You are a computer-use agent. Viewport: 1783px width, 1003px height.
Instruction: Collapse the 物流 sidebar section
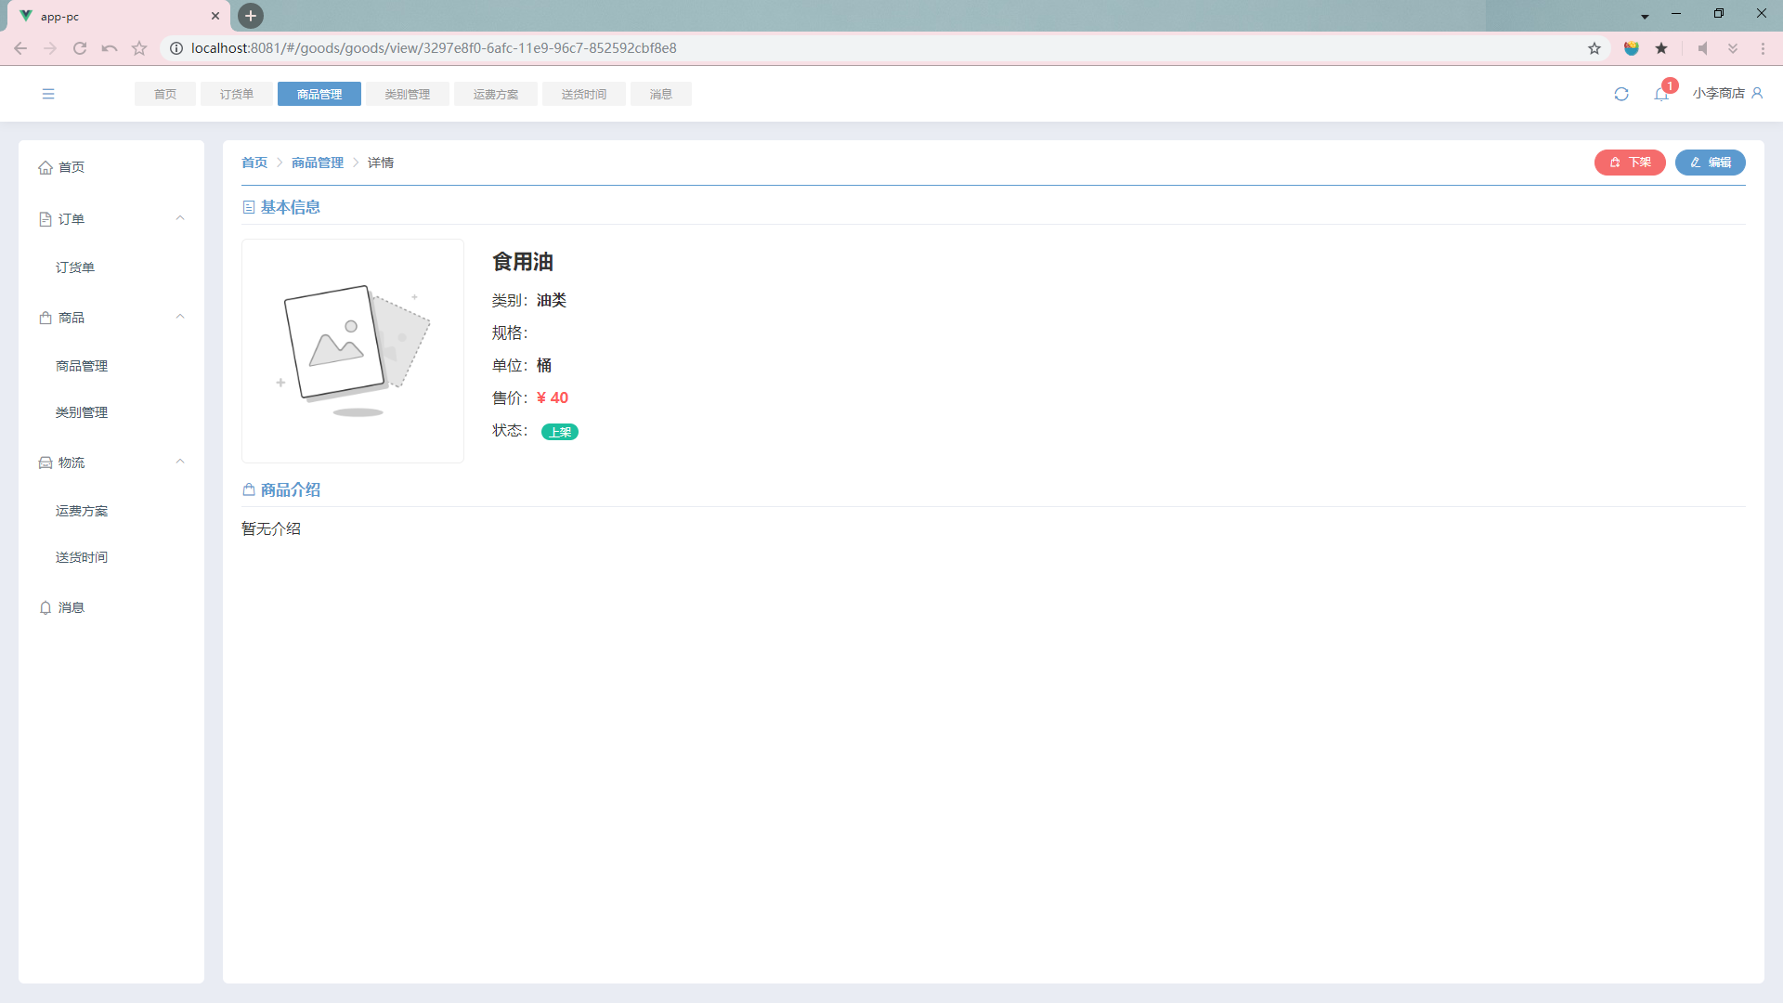pyautogui.click(x=180, y=462)
